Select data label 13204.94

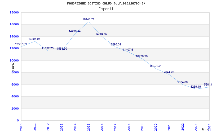pyautogui.click(x=34, y=39)
